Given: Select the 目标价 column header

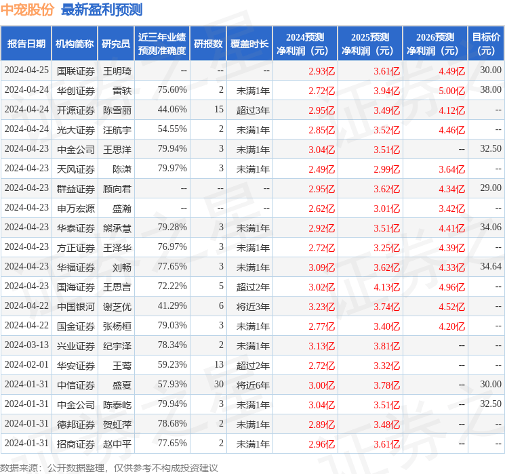Looking at the screenshot, I should coord(486,44).
